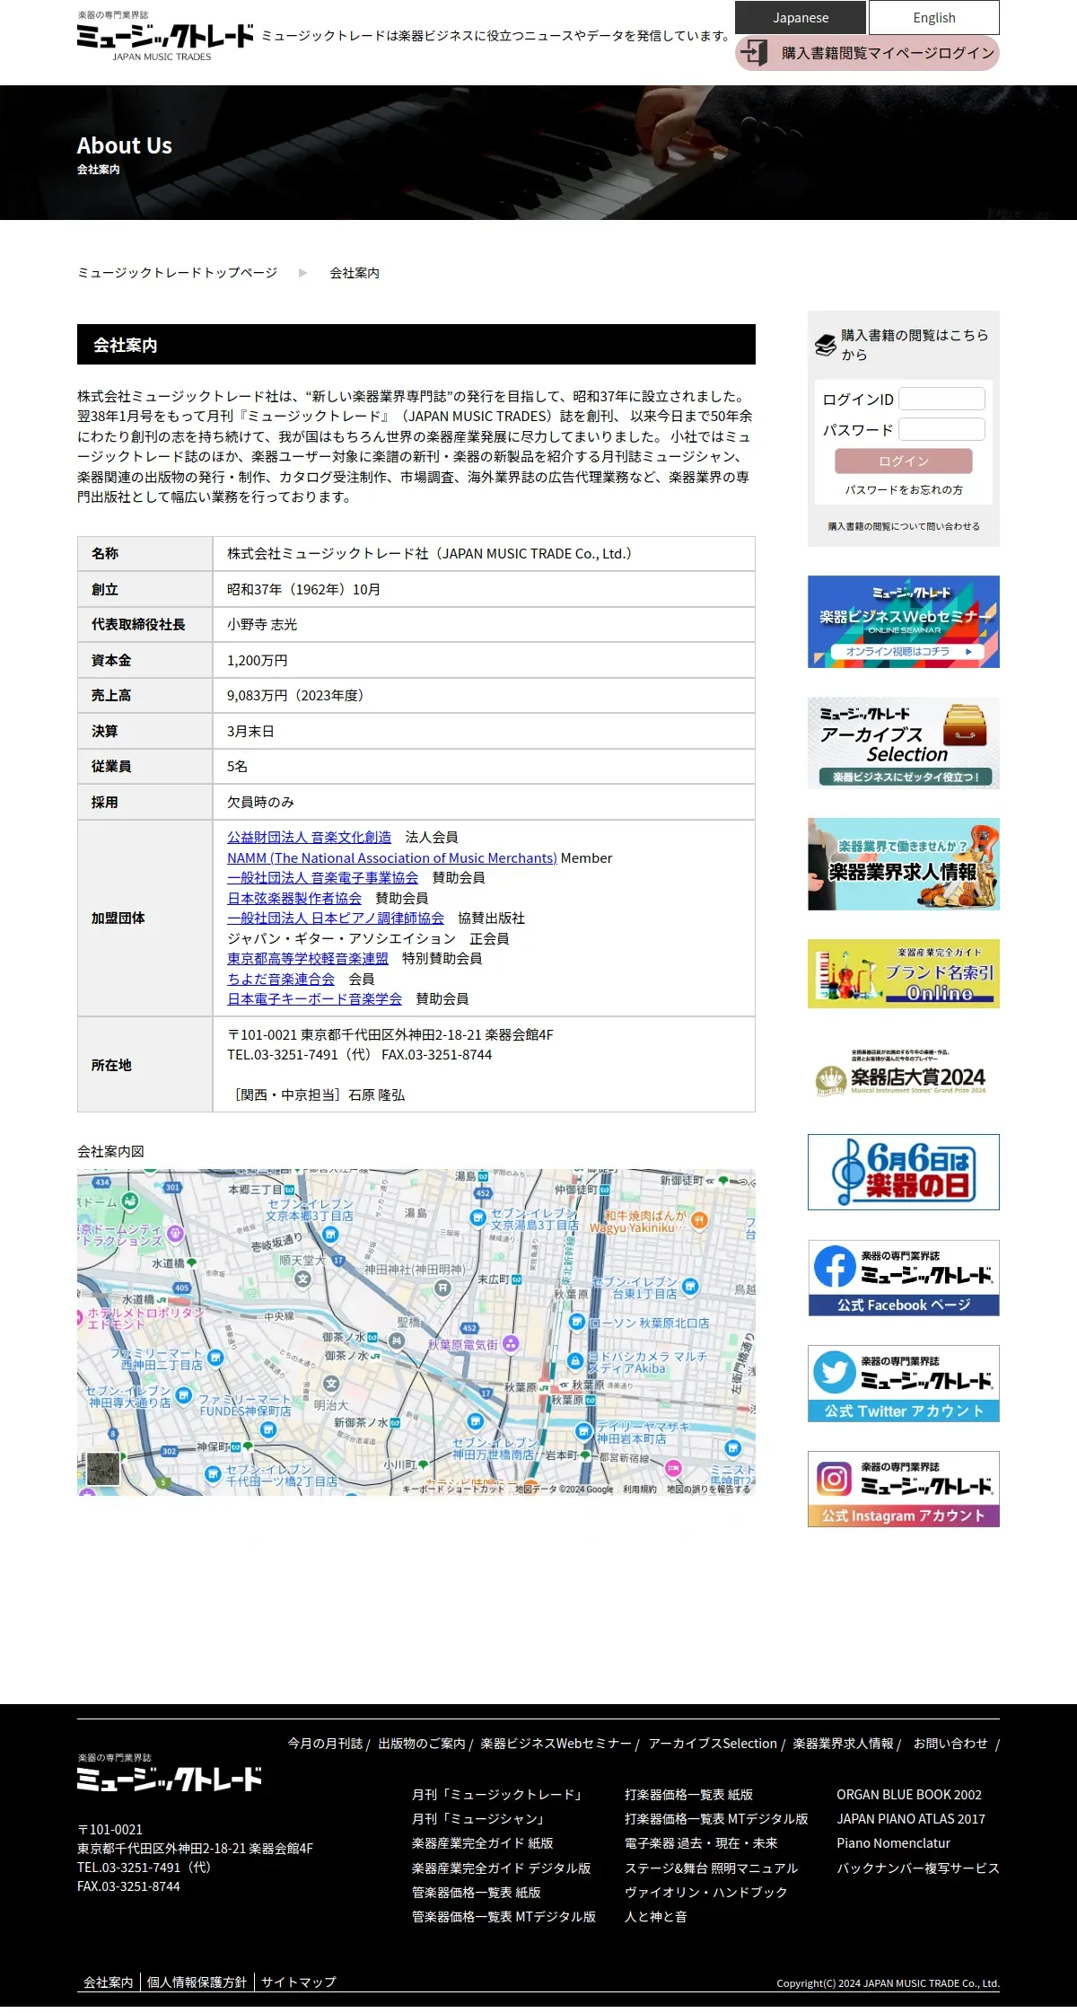Click the pink ログイン button
The image size is (1077, 2013).
pos(904,461)
